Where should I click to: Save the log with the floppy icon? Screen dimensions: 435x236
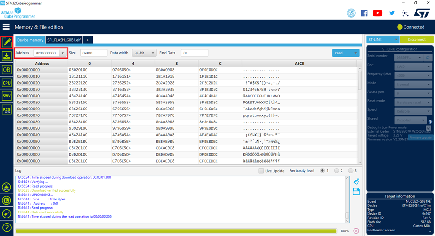point(356,191)
